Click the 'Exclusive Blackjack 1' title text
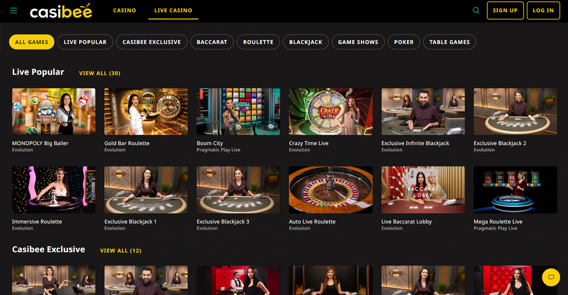This screenshot has height=295, width=568. tap(130, 222)
